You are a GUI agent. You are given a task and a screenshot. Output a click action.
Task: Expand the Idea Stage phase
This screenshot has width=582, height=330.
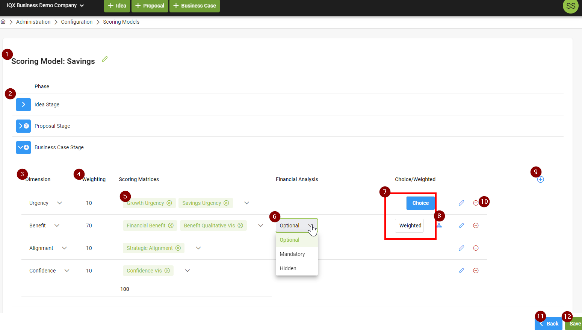coord(23,104)
